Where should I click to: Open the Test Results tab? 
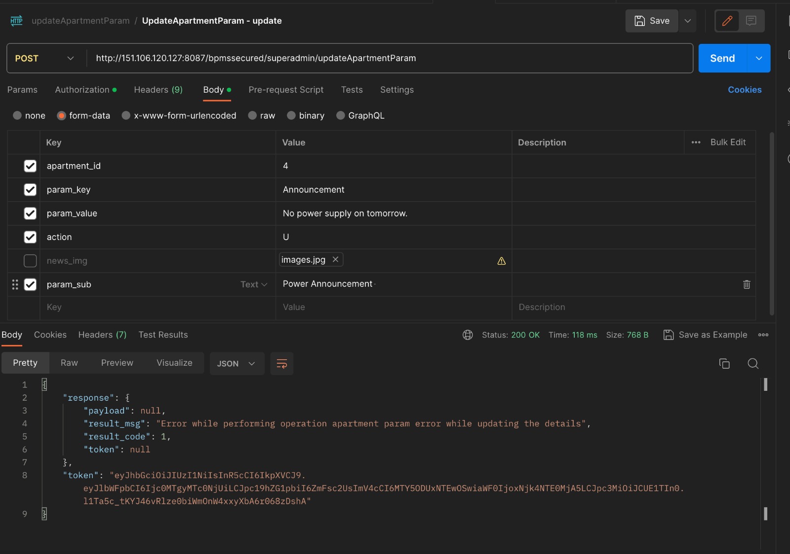[163, 335]
